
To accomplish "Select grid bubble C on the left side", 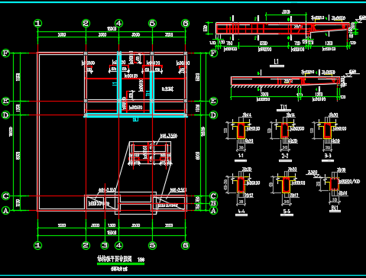I will [5, 196].
